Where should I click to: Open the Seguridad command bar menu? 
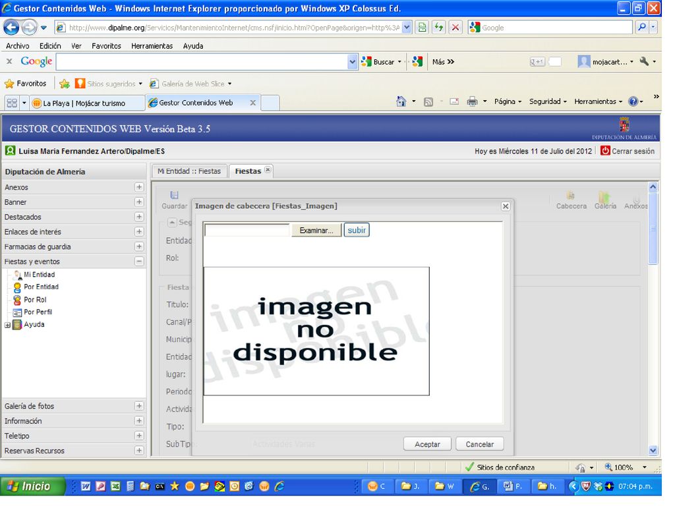[548, 101]
